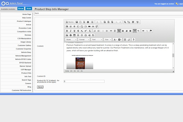Click the Product ID input field
Screen dimensions: 183x122
click(84, 81)
